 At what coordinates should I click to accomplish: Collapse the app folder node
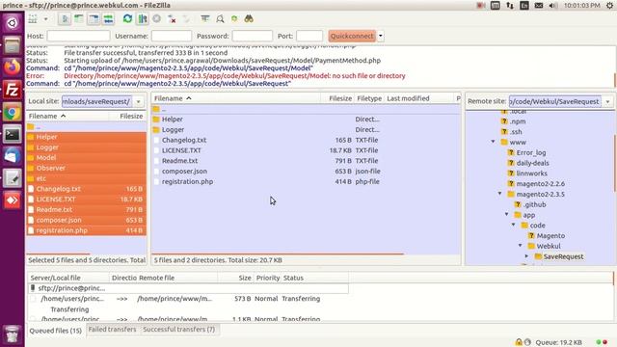(x=507, y=214)
